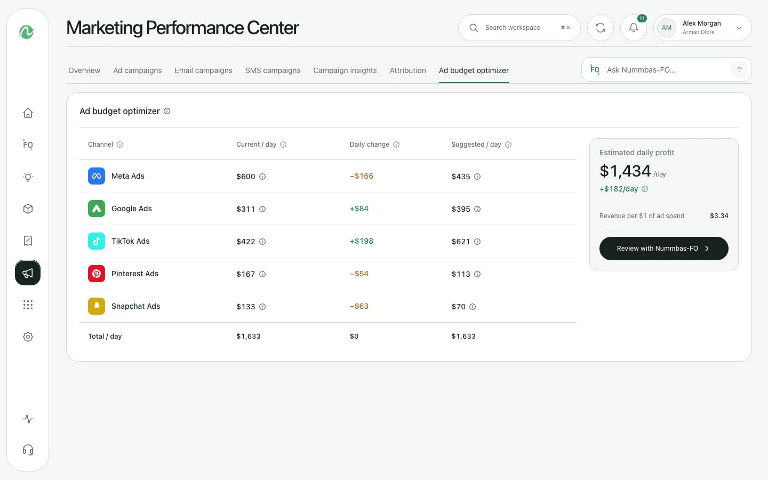The height and width of the screenshot is (480, 768).
Task: Click info icon beside Meta Ads $600
Action: (x=262, y=177)
